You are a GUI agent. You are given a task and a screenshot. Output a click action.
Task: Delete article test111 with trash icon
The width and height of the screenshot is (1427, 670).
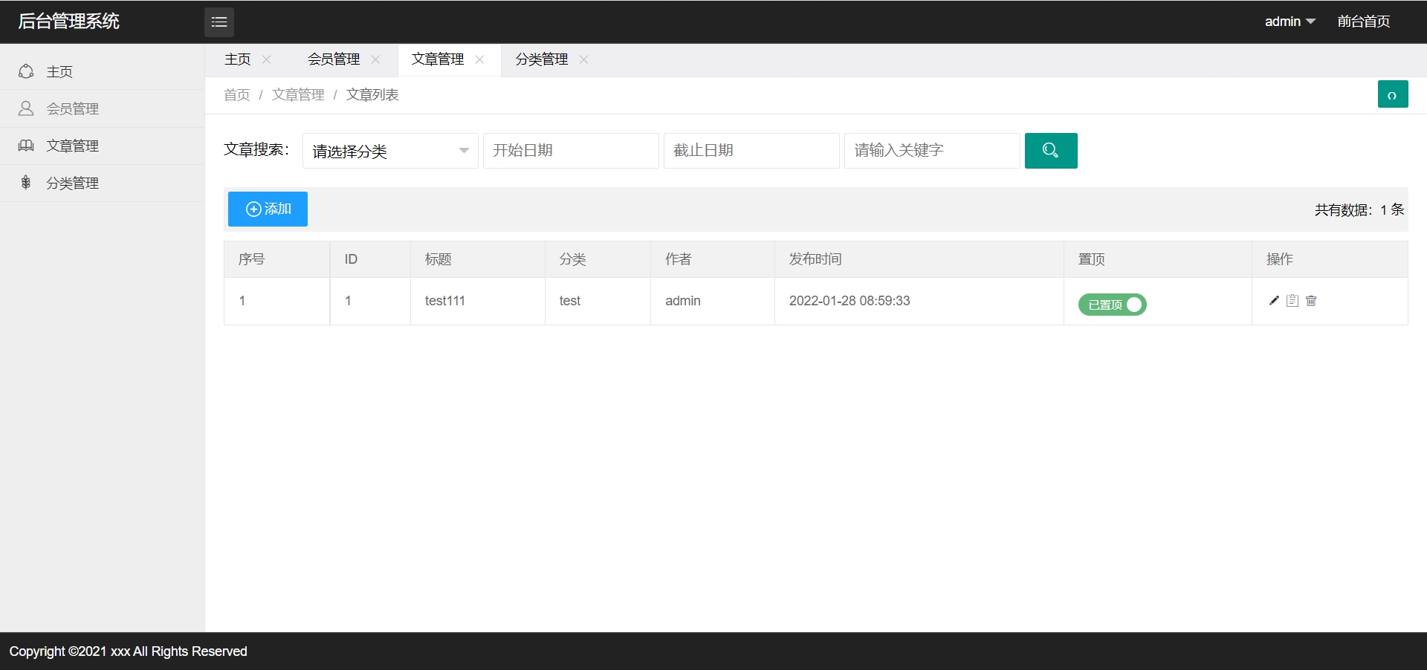pyautogui.click(x=1311, y=301)
